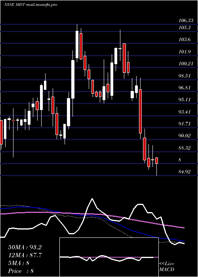This screenshot has width=198, height=277.
Task: Click the NYSE MDT mail.munafa.pro title text
Action: [30, 5]
